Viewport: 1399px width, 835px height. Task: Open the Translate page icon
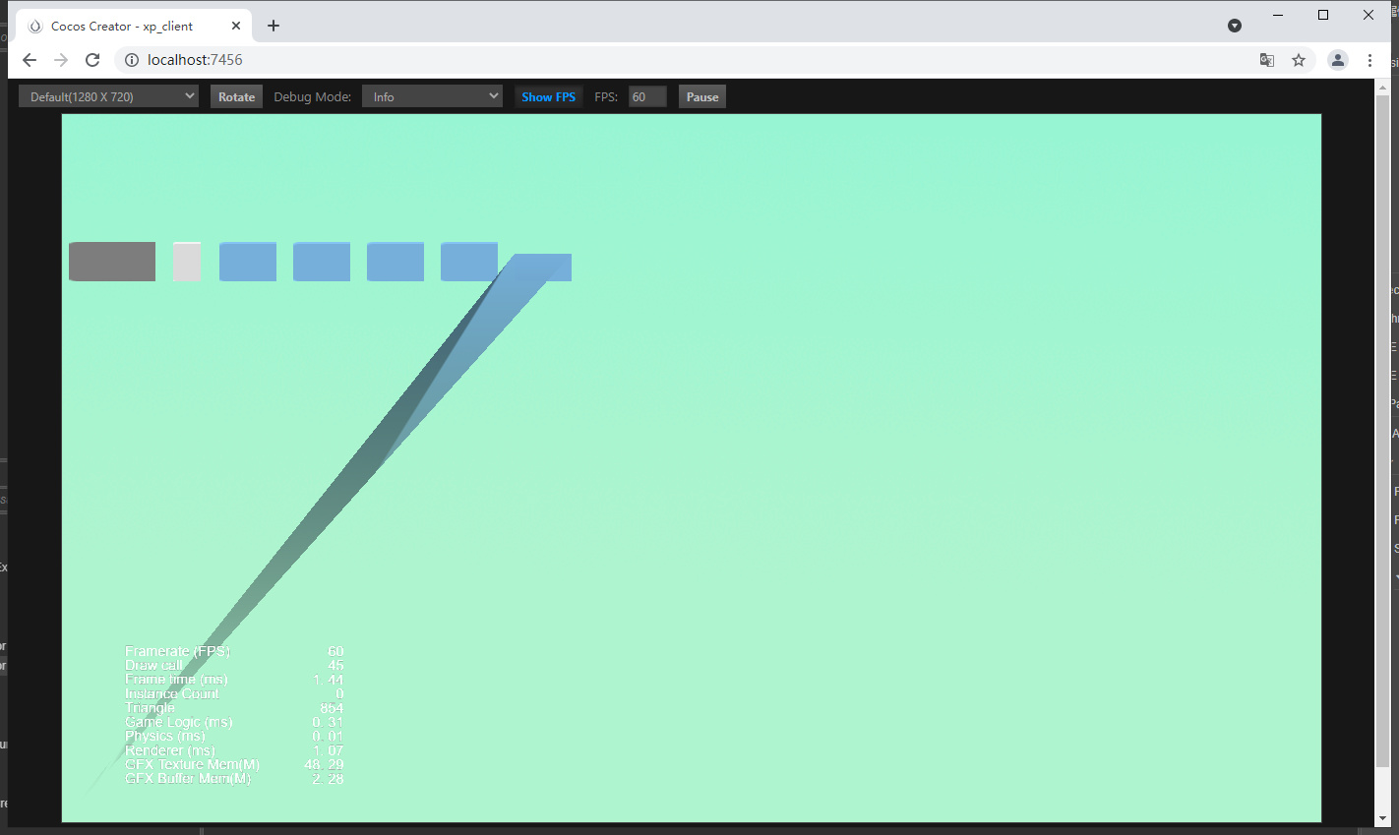1267,60
